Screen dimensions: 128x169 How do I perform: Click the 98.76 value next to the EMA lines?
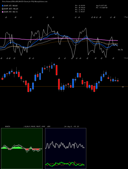click(x=120, y=50)
